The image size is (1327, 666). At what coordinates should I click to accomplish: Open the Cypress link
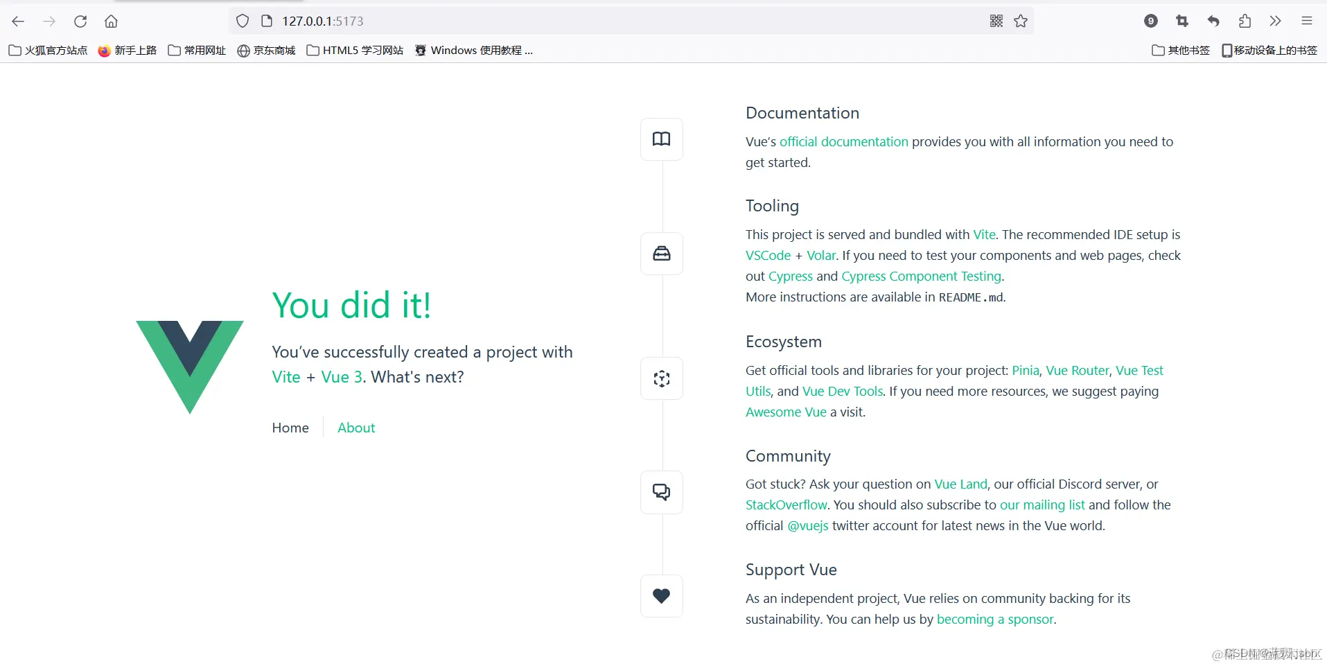pos(791,277)
